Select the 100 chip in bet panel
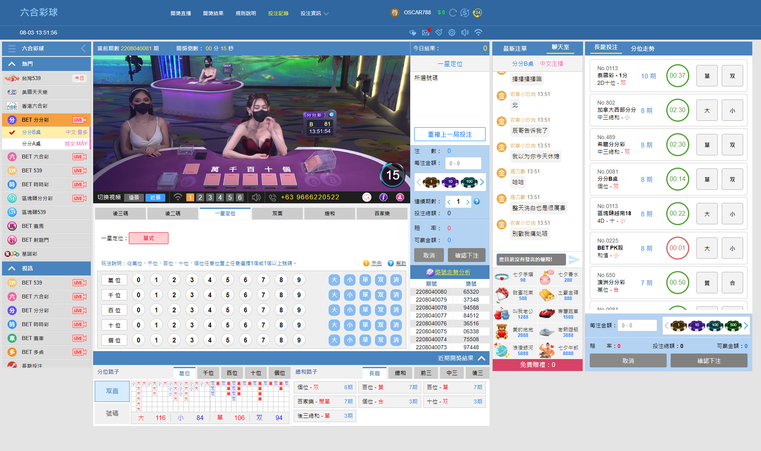This screenshot has height=451, width=761. [469, 182]
